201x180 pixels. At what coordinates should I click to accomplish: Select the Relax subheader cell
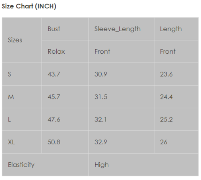click(x=65, y=51)
